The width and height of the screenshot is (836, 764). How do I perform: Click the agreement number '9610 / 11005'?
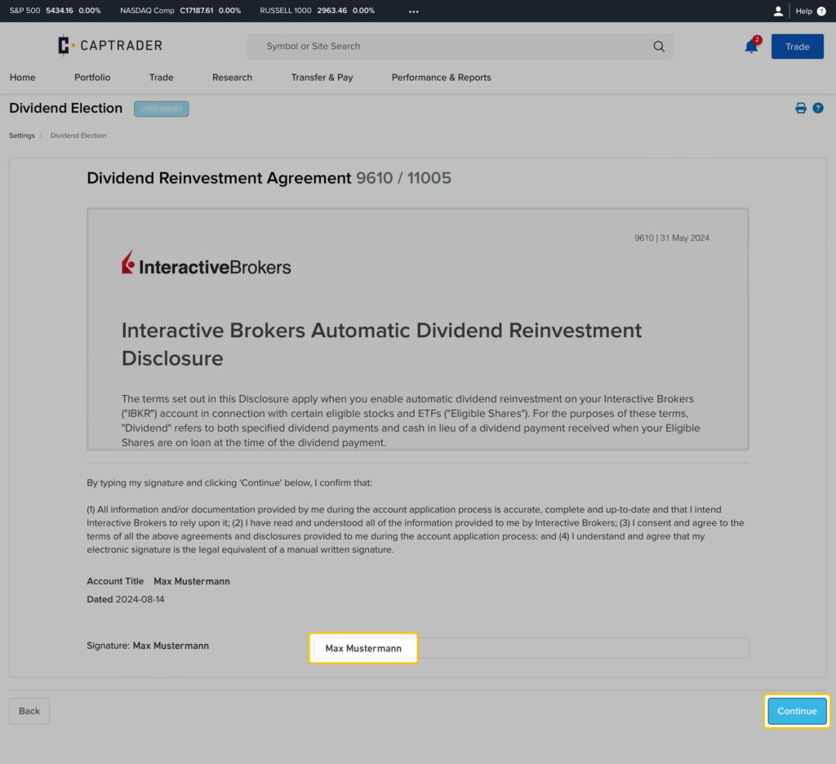click(403, 178)
